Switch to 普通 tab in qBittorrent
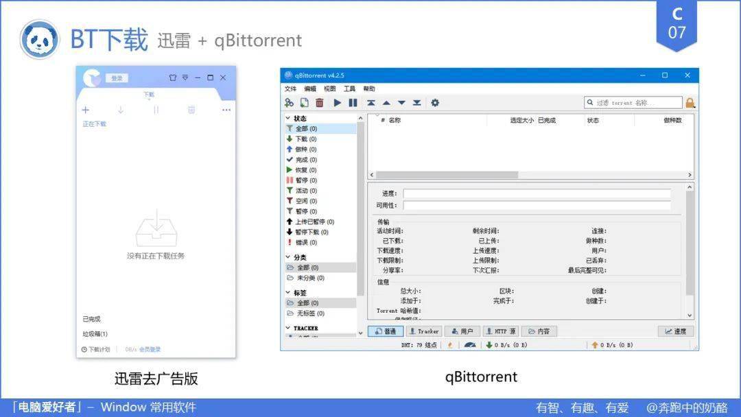 [x=386, y=331]
